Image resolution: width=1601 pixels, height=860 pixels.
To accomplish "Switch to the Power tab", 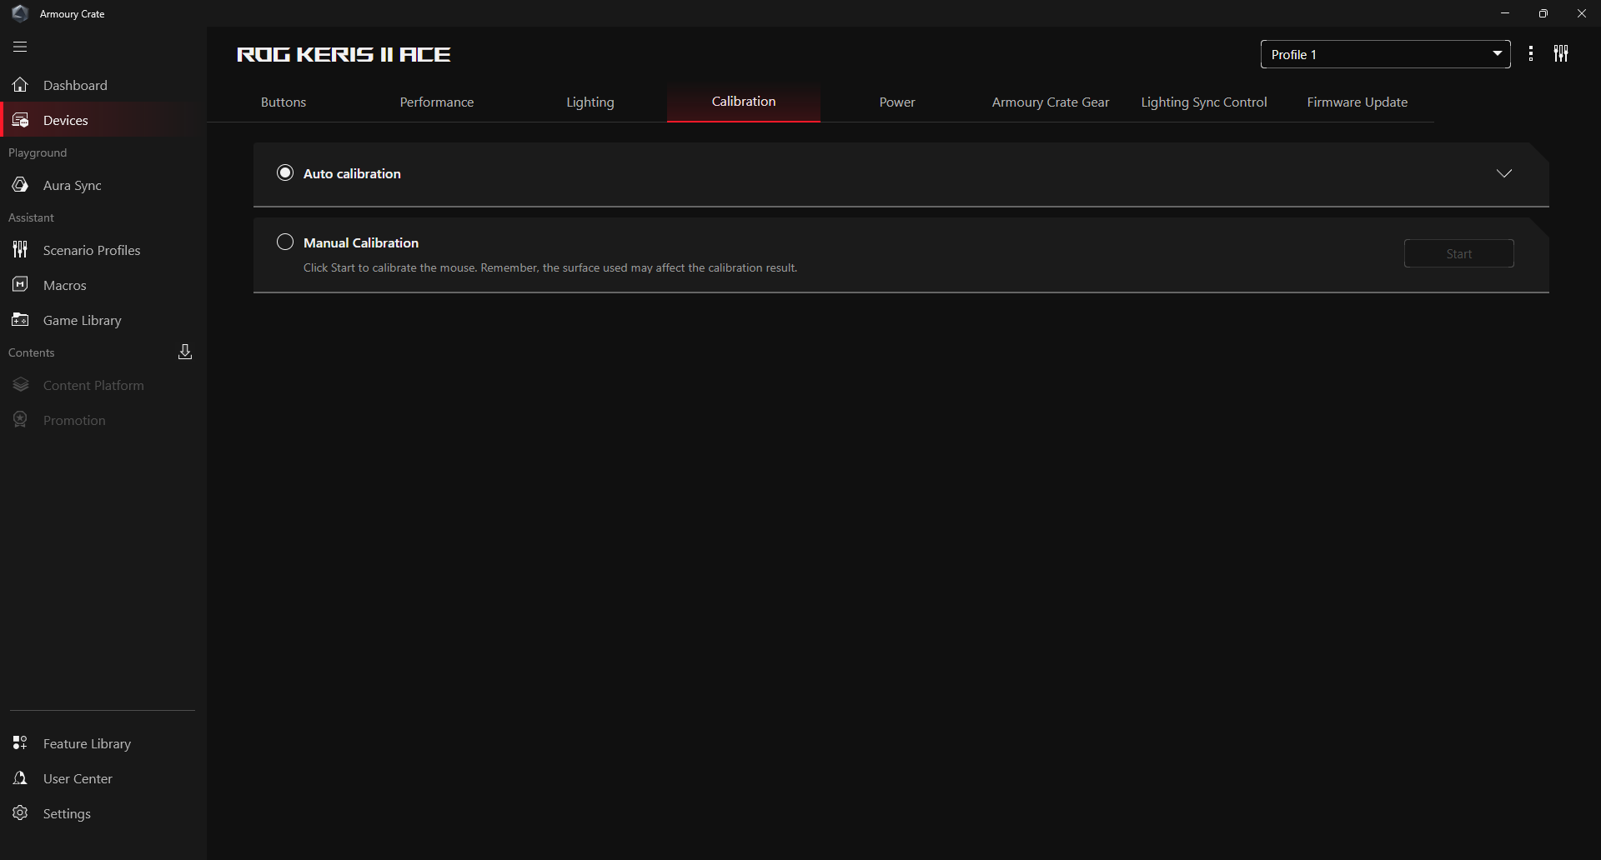I will [x=897, y=102].
